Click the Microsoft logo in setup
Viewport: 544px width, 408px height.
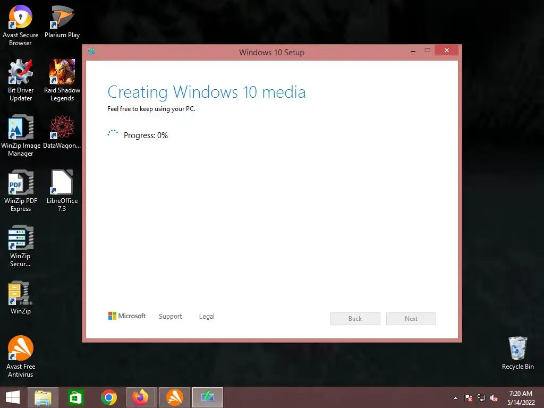coord(127,316)
